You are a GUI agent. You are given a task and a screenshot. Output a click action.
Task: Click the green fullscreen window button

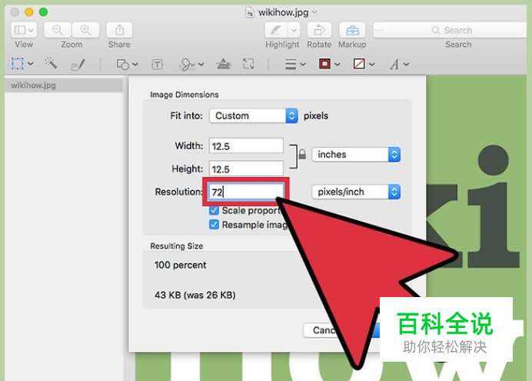(43, 12)
